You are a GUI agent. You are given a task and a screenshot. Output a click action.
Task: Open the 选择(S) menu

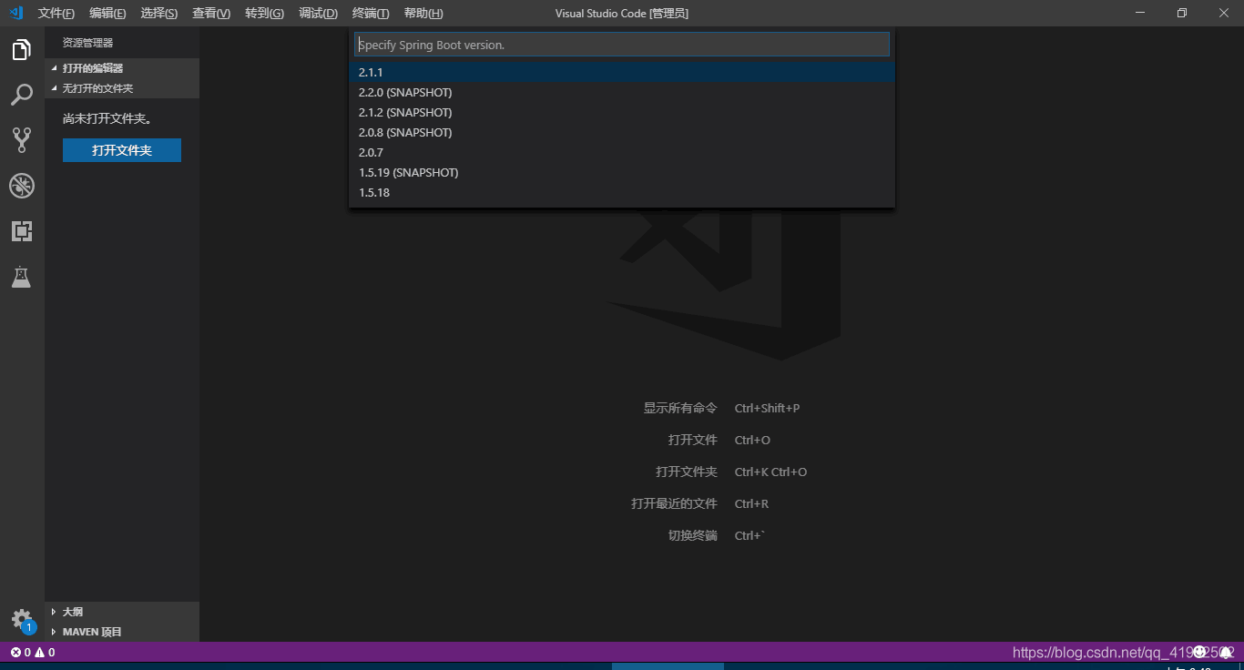click(159, 13)
